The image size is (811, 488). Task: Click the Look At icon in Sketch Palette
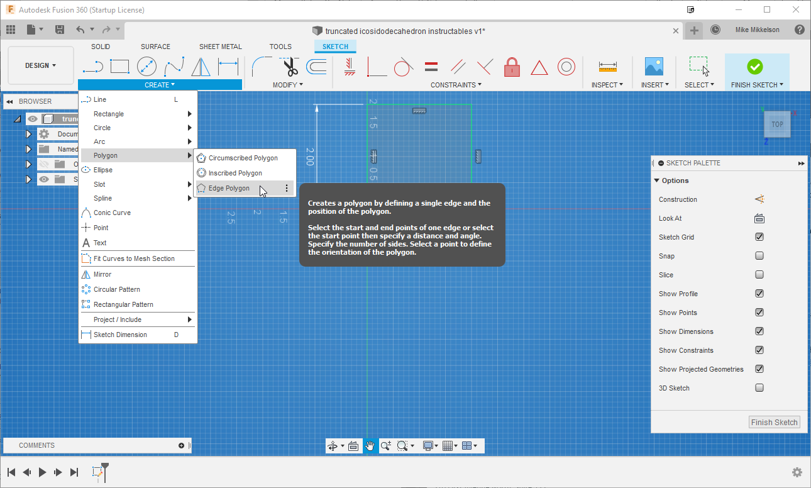pyautogui.click(x=759, y=218)
